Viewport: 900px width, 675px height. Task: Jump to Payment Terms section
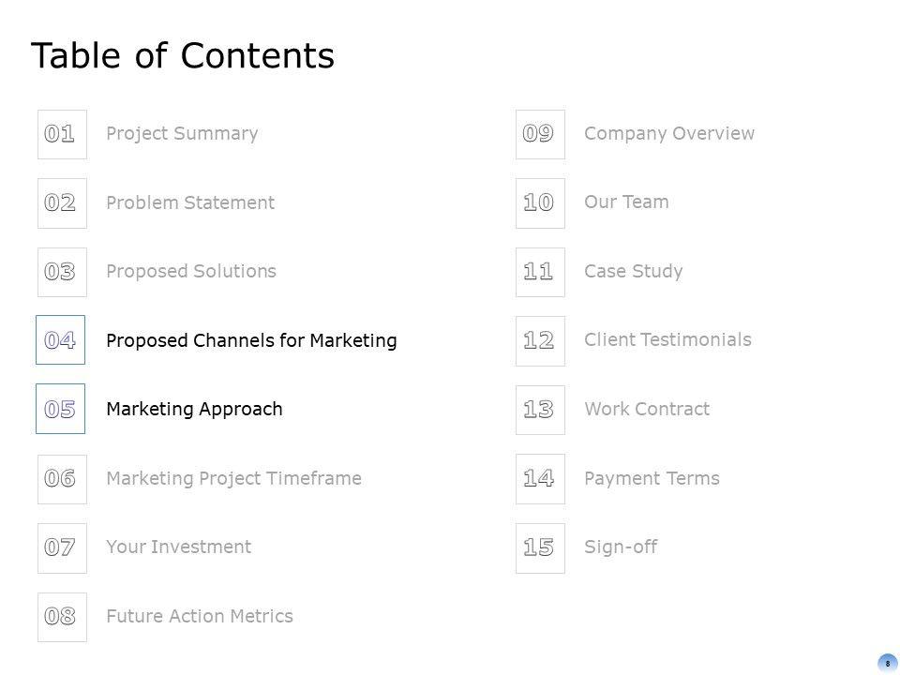652,478
